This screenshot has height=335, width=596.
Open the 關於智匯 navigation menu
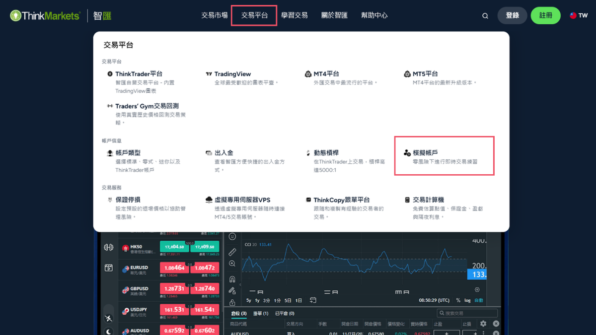coord(334,15)
